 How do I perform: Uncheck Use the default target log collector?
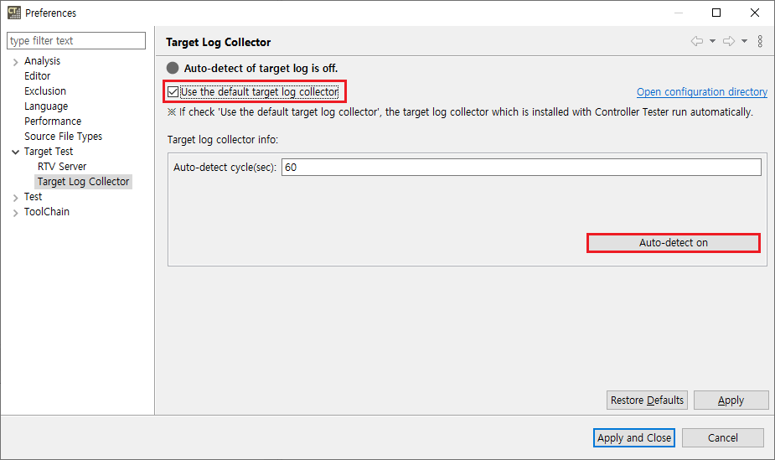(173, 91)
